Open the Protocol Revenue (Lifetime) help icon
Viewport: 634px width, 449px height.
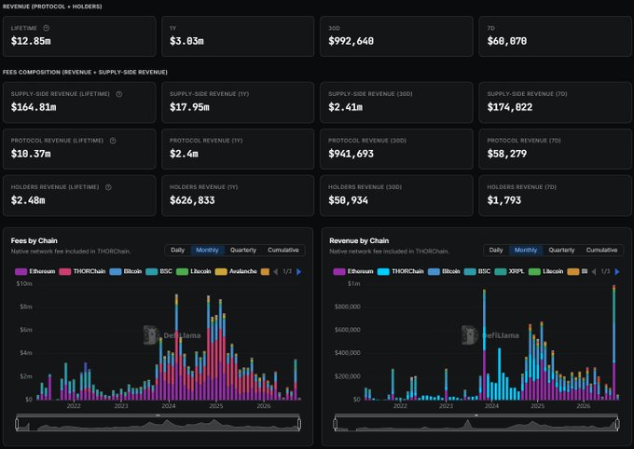tap(113, 141)
